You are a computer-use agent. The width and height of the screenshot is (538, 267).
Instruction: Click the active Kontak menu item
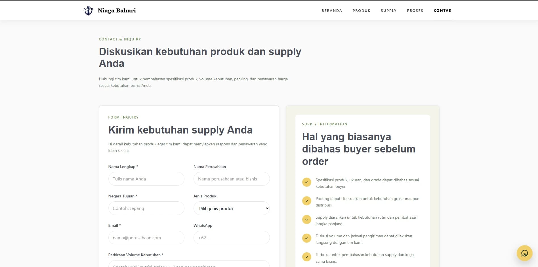[x=443, y=11]
